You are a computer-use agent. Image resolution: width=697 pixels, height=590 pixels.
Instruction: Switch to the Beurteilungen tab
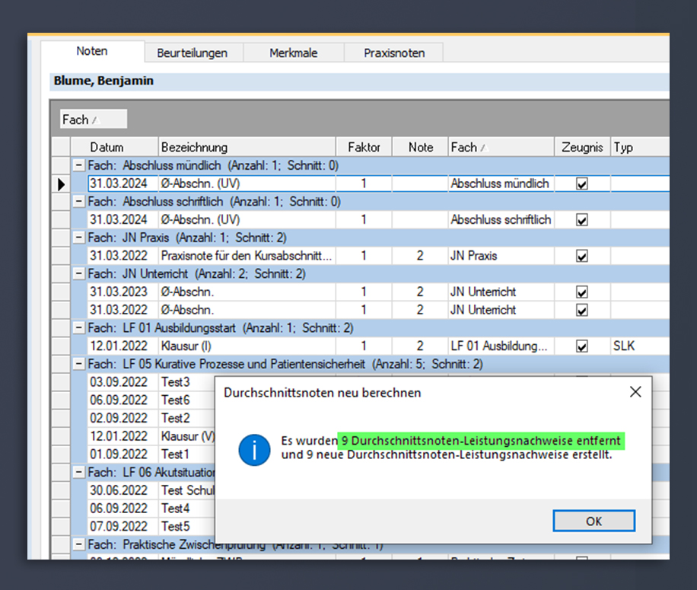(192, 53)
